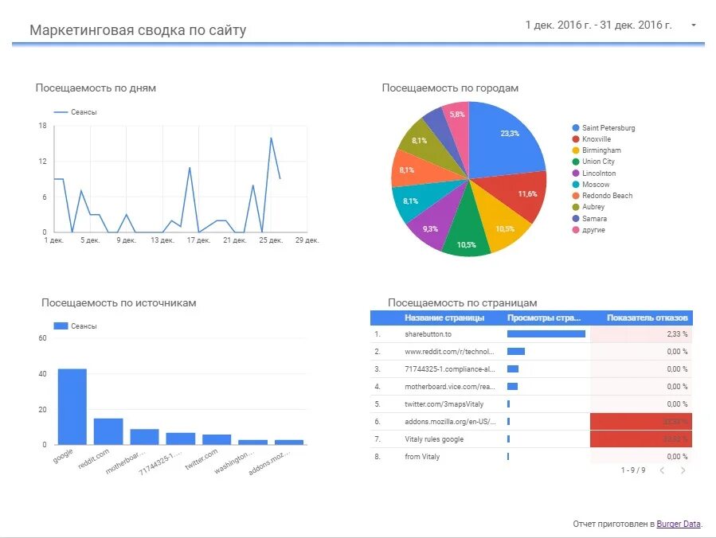
Task: Click the google bar in sources chart
Action: pos(72,407)
